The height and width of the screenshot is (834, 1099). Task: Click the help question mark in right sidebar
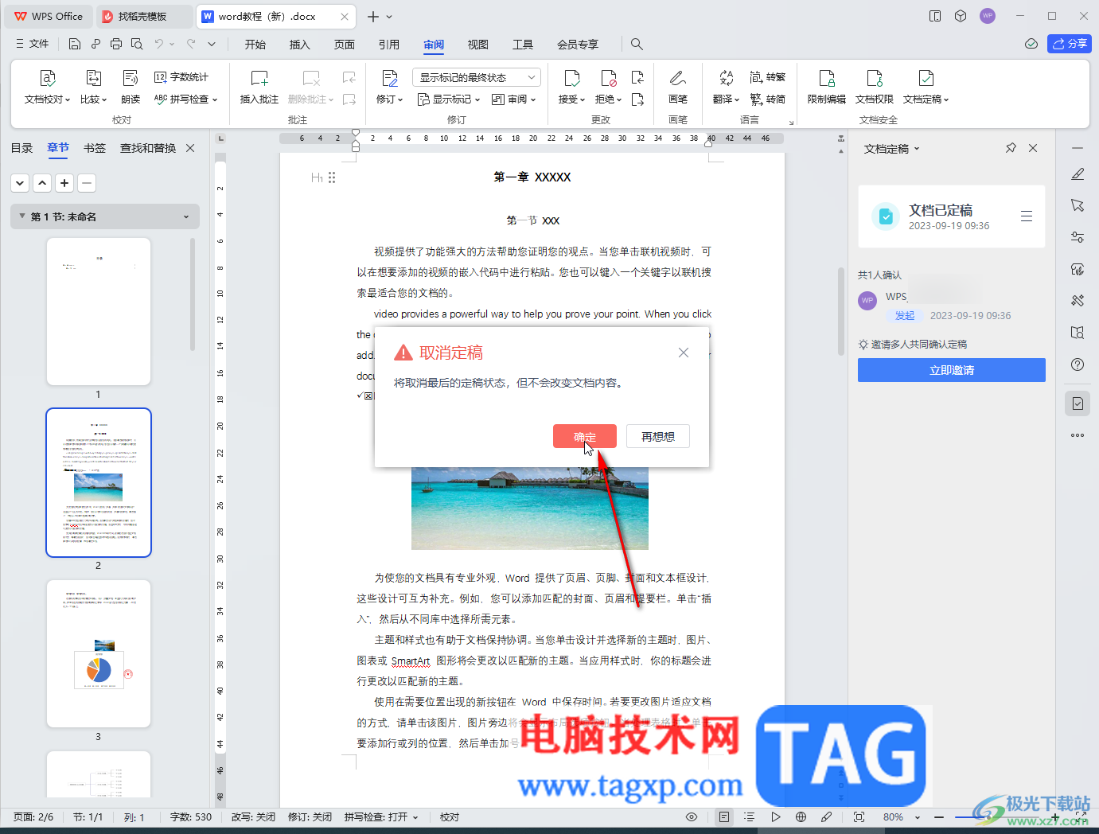tap(1078, 364)
